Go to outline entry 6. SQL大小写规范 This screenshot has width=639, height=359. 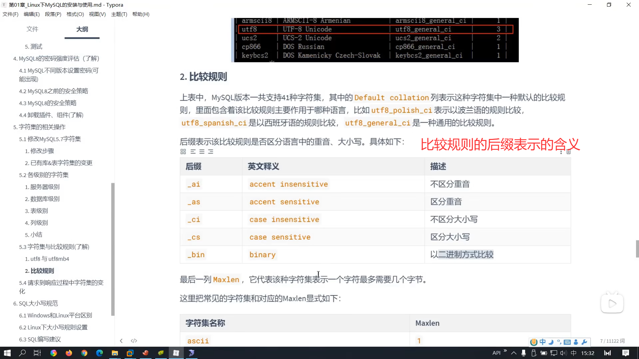tap(36, 303)
